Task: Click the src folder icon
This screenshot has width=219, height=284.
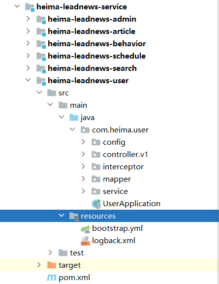Action: [52, 93]
